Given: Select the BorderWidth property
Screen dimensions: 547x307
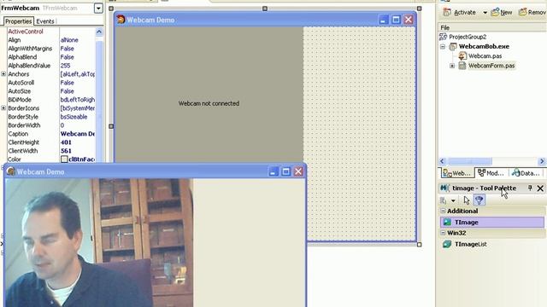Looking at the screenshot, I should coord(24,125).
